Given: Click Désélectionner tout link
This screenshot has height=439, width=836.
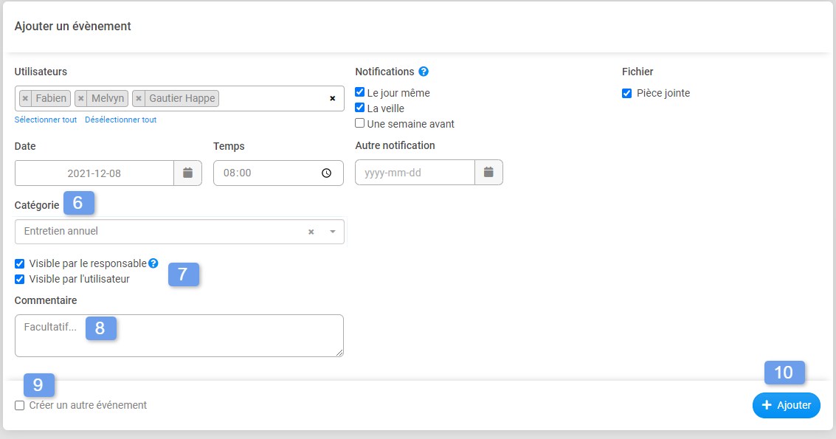Looking at the screenshot, I should pos(120,120).
